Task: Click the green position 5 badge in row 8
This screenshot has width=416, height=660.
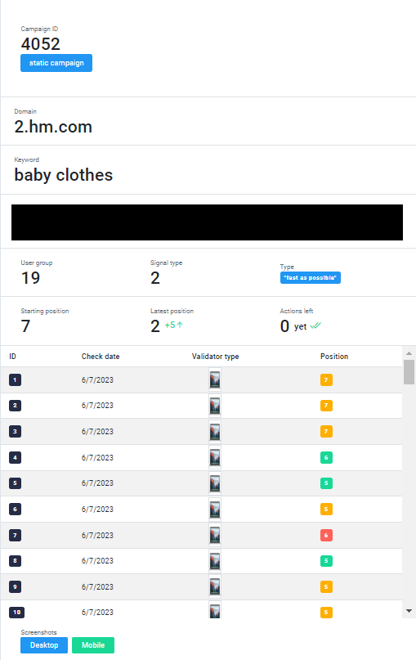Action: click(326, 561)
